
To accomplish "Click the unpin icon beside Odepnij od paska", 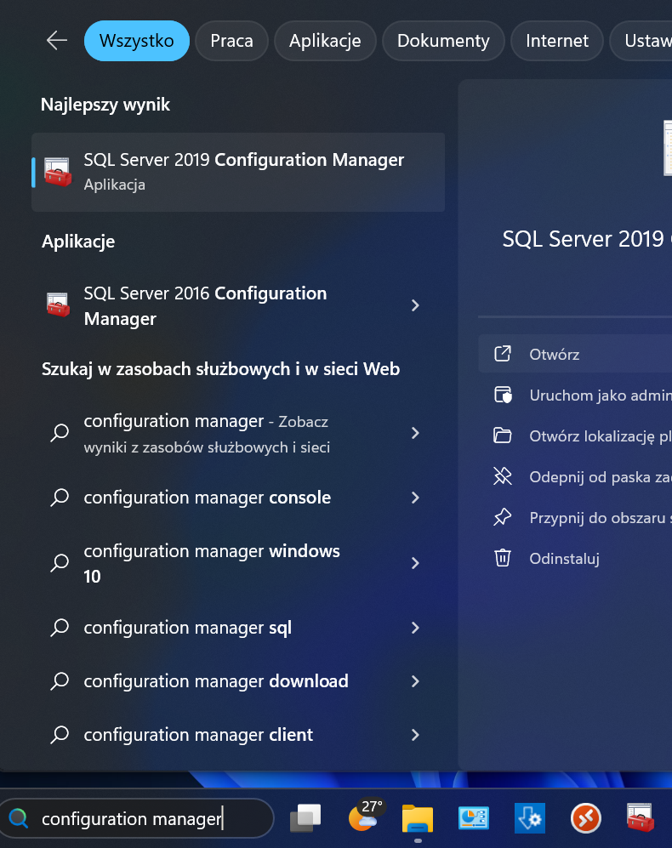I will 502,476.
